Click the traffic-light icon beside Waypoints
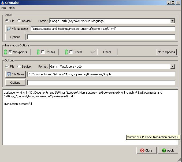This screenshot has width=182, height=162. pos(5,52)
